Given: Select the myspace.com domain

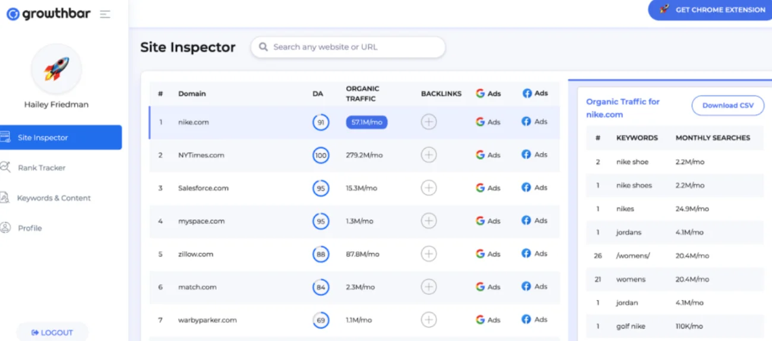Looking at the screenshot, I should click(201, 221).
